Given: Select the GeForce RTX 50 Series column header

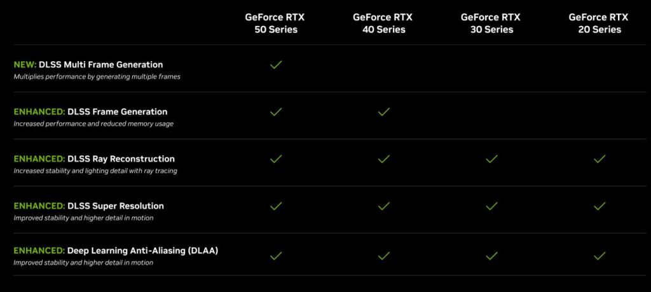Looking at the screenshot, I should [275, 23].
